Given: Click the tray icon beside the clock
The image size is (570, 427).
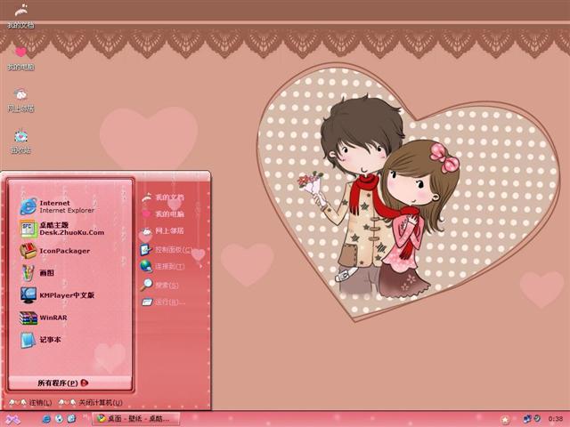Looking at the screenshot, I should pyautogui.click(x=537, y=419).
